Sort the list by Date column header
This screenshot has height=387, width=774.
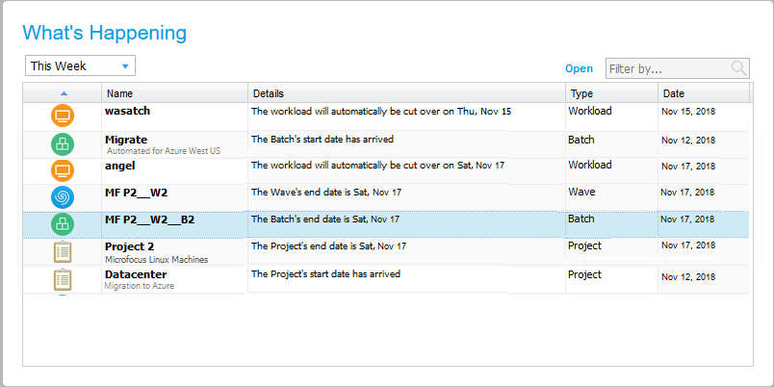703,93
